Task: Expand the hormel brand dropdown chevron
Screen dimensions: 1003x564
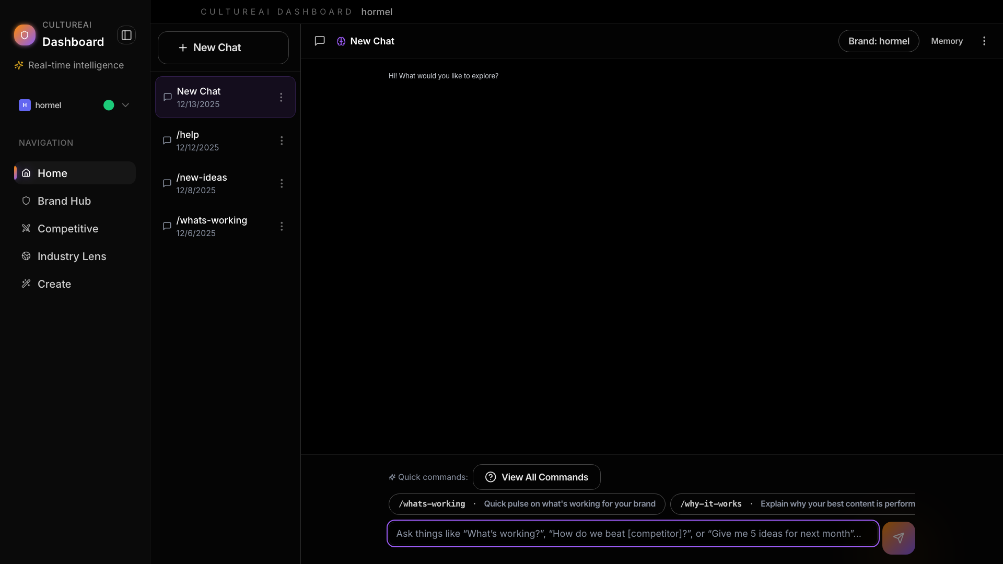Action: click(125, 105)
